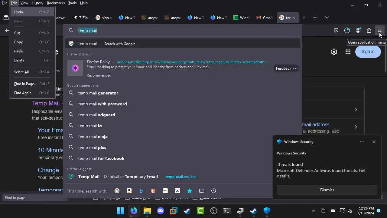Image resolution: width=387 pixels, height=218 pixels.
Task: Choose Find Again menu entry
Action: (32, 93)
